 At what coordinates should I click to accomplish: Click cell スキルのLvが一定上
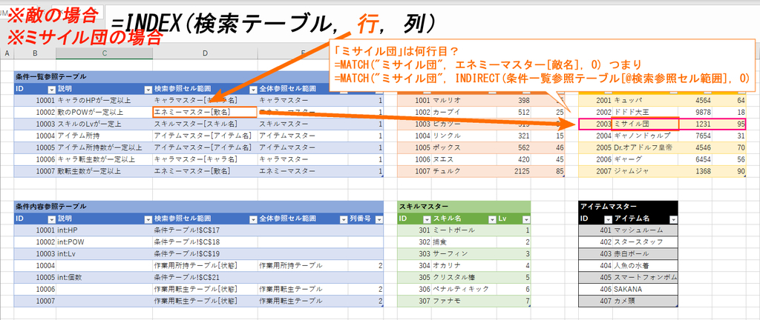click(104, 124)
